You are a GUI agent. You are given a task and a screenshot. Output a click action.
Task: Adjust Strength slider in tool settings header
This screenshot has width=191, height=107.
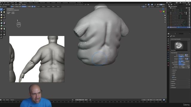26,7
